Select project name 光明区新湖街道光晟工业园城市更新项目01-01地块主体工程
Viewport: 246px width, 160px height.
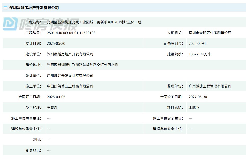tap(94, 22)
